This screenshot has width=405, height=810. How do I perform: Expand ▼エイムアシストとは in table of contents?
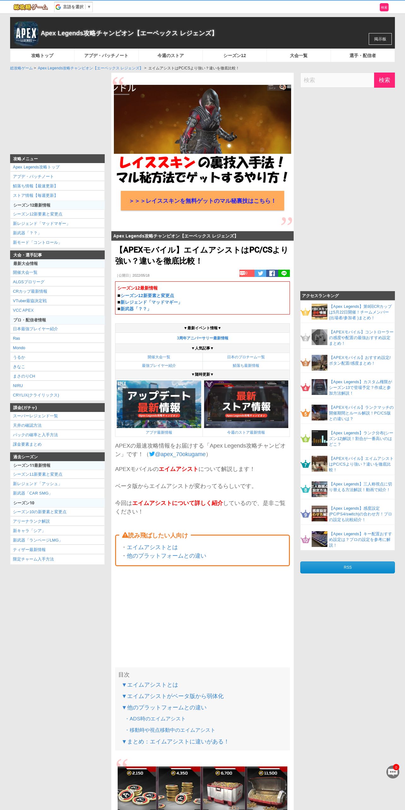point(150,685)
